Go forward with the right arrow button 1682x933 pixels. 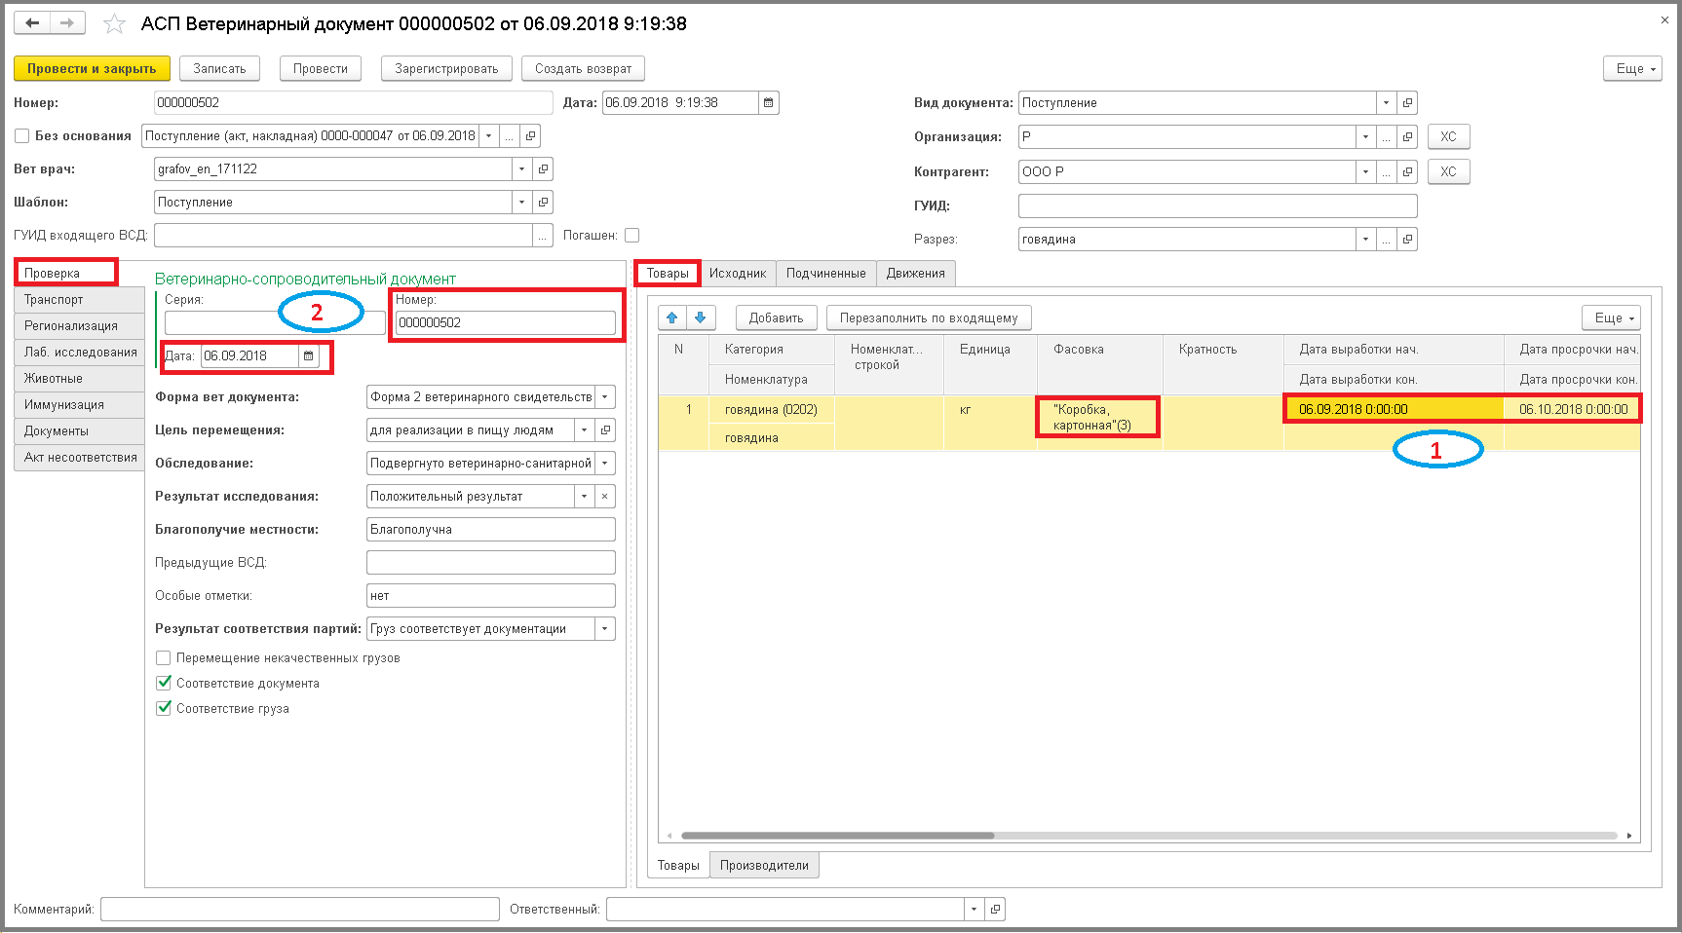coord(66,22)
